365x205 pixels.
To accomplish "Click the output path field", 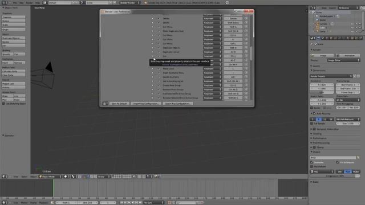I will point(333,158).
